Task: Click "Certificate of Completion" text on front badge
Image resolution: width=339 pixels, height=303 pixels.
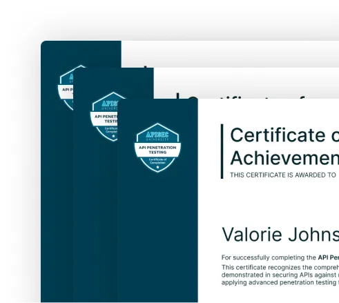Action: 157,161
